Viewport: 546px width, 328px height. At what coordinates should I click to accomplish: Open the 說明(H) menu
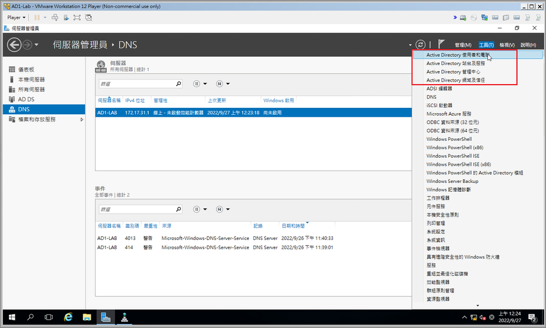coord(528,45)
